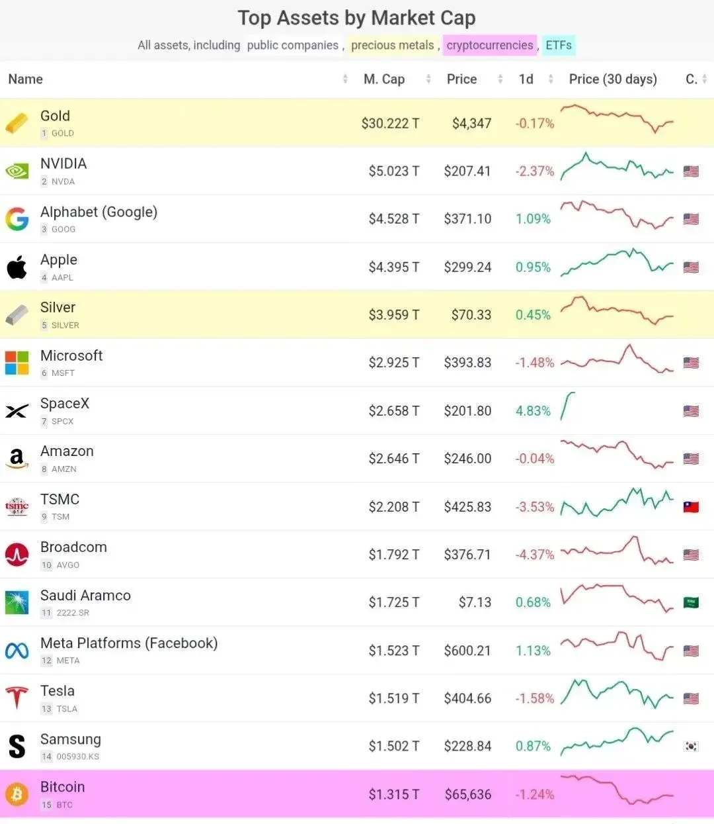This screenshot has width=714, height=824.
Task: Sort by 1d change arrows
Action: [551, 79]
